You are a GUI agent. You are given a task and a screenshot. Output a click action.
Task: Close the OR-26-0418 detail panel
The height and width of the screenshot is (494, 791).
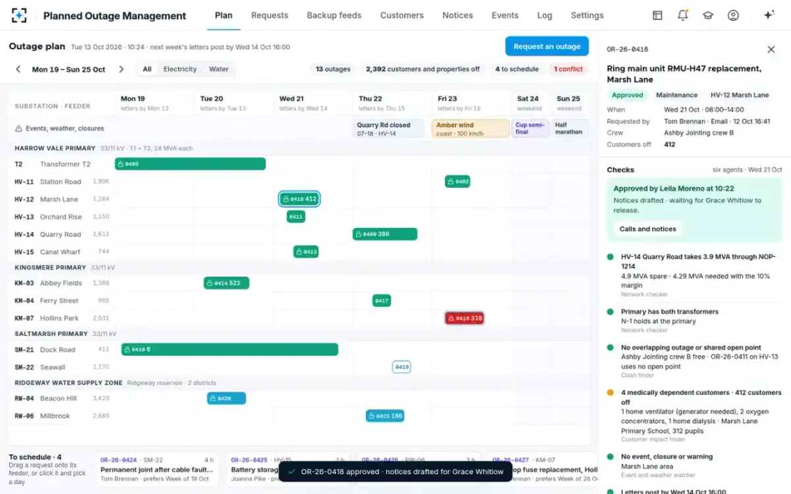click(x=771, y=49)
